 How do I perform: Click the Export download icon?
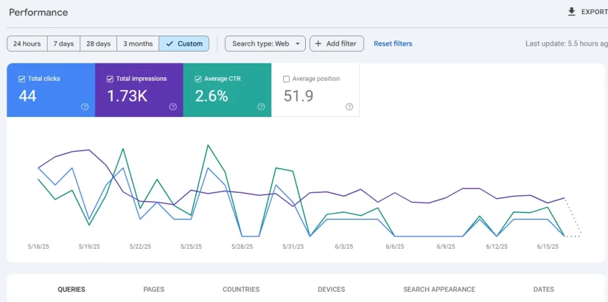coord(572,12)
